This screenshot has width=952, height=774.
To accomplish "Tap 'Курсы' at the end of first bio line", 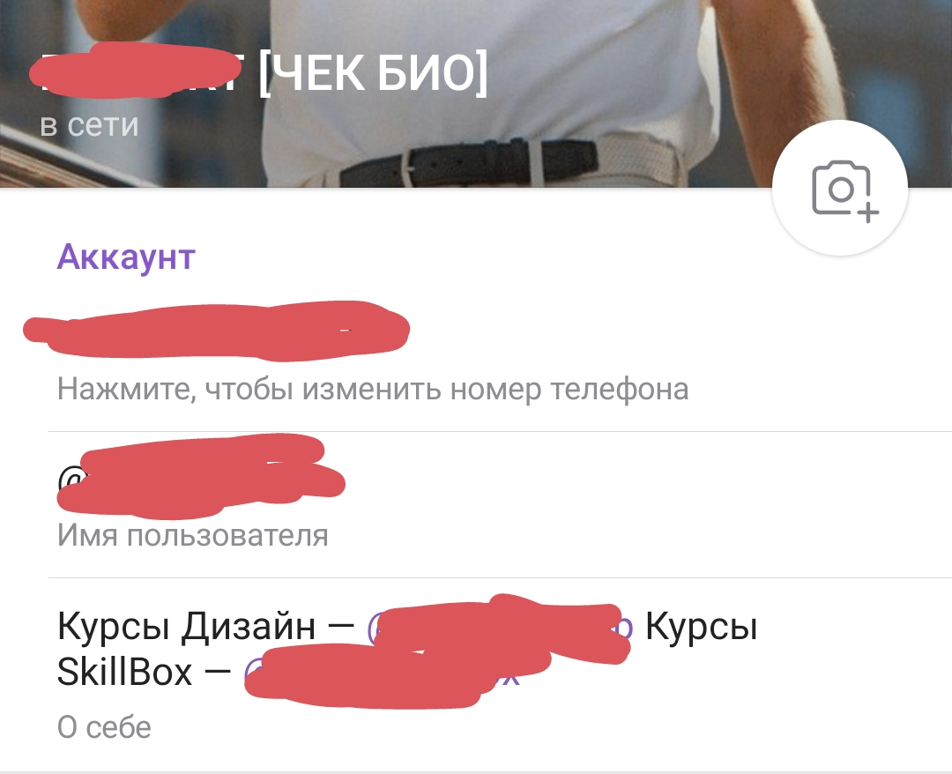I will pos(702,626).
